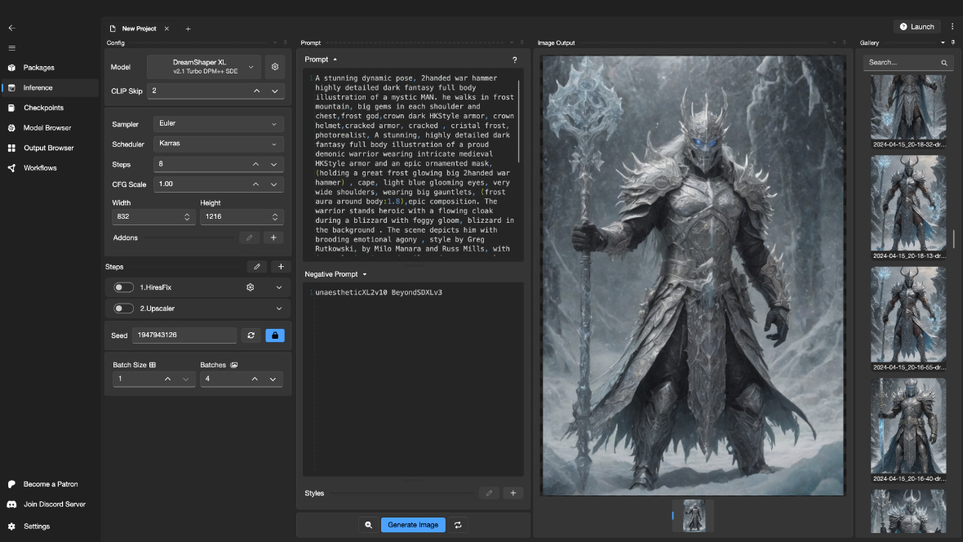Image resolution: width=963 pixels, height=542 pixels.
Task: Click the Gallery search field
Action: [x=902, y=63]
